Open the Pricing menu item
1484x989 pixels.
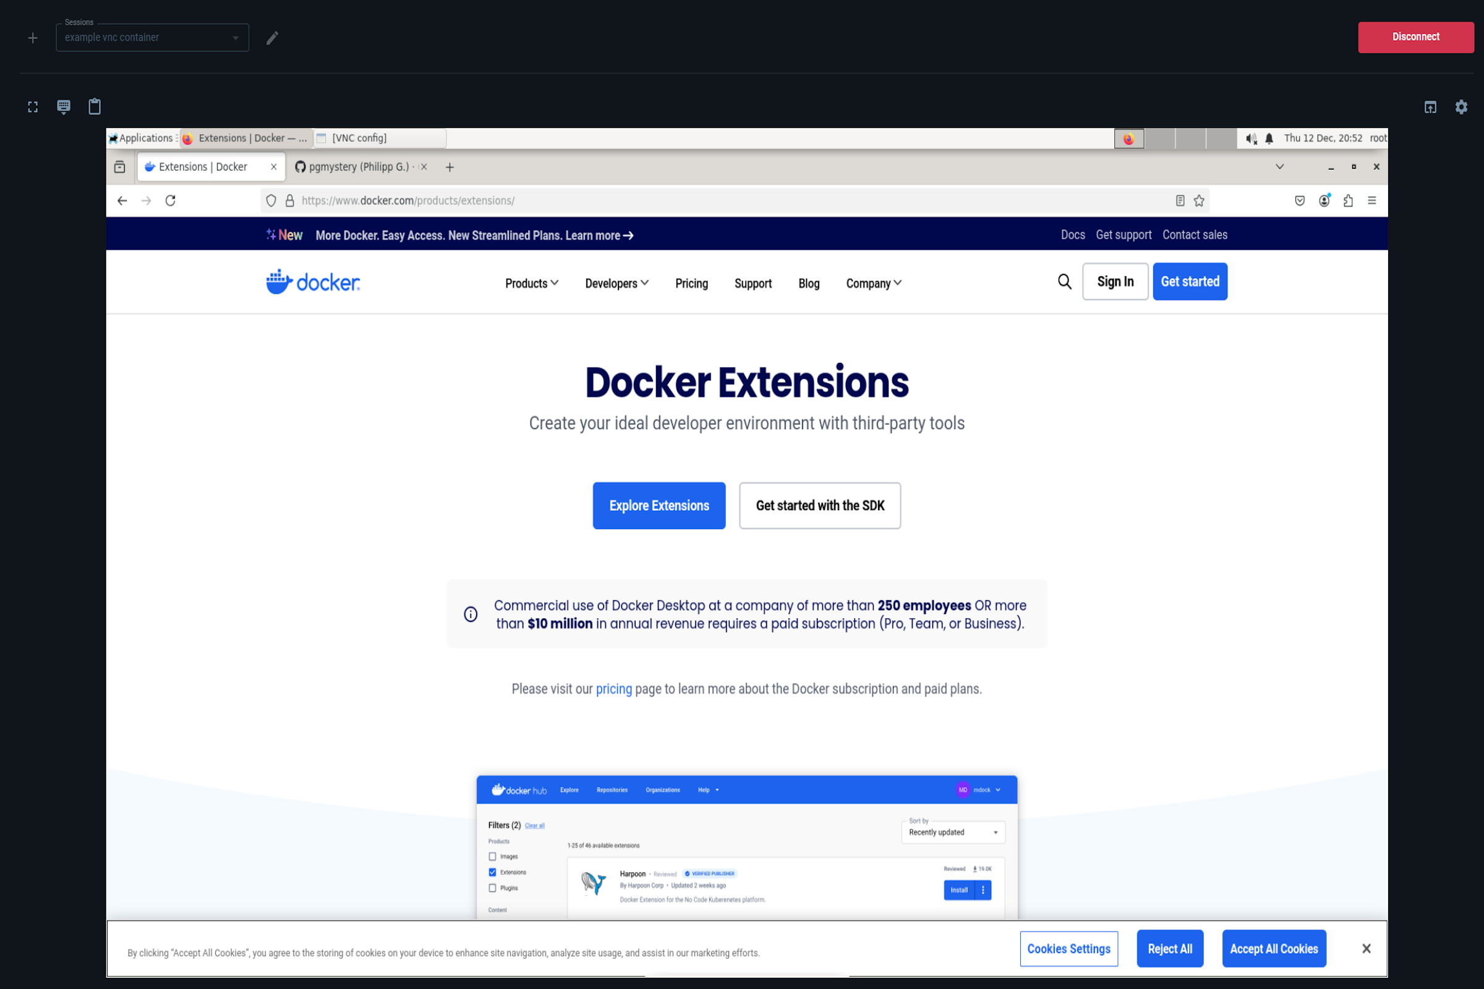point(691,283)
